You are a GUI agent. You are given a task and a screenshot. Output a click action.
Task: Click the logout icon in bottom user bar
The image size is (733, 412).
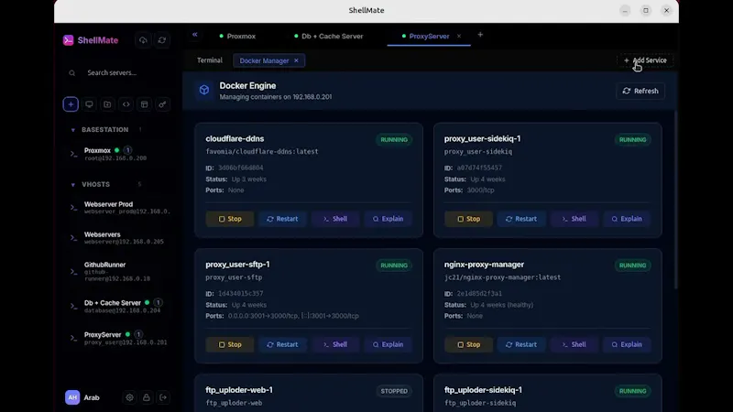click(163, 397)
